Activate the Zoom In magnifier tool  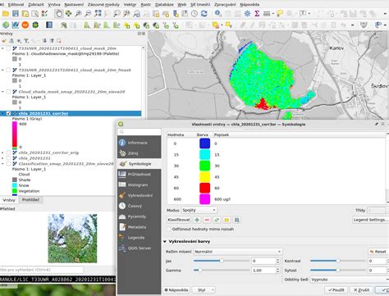point(78,14)
